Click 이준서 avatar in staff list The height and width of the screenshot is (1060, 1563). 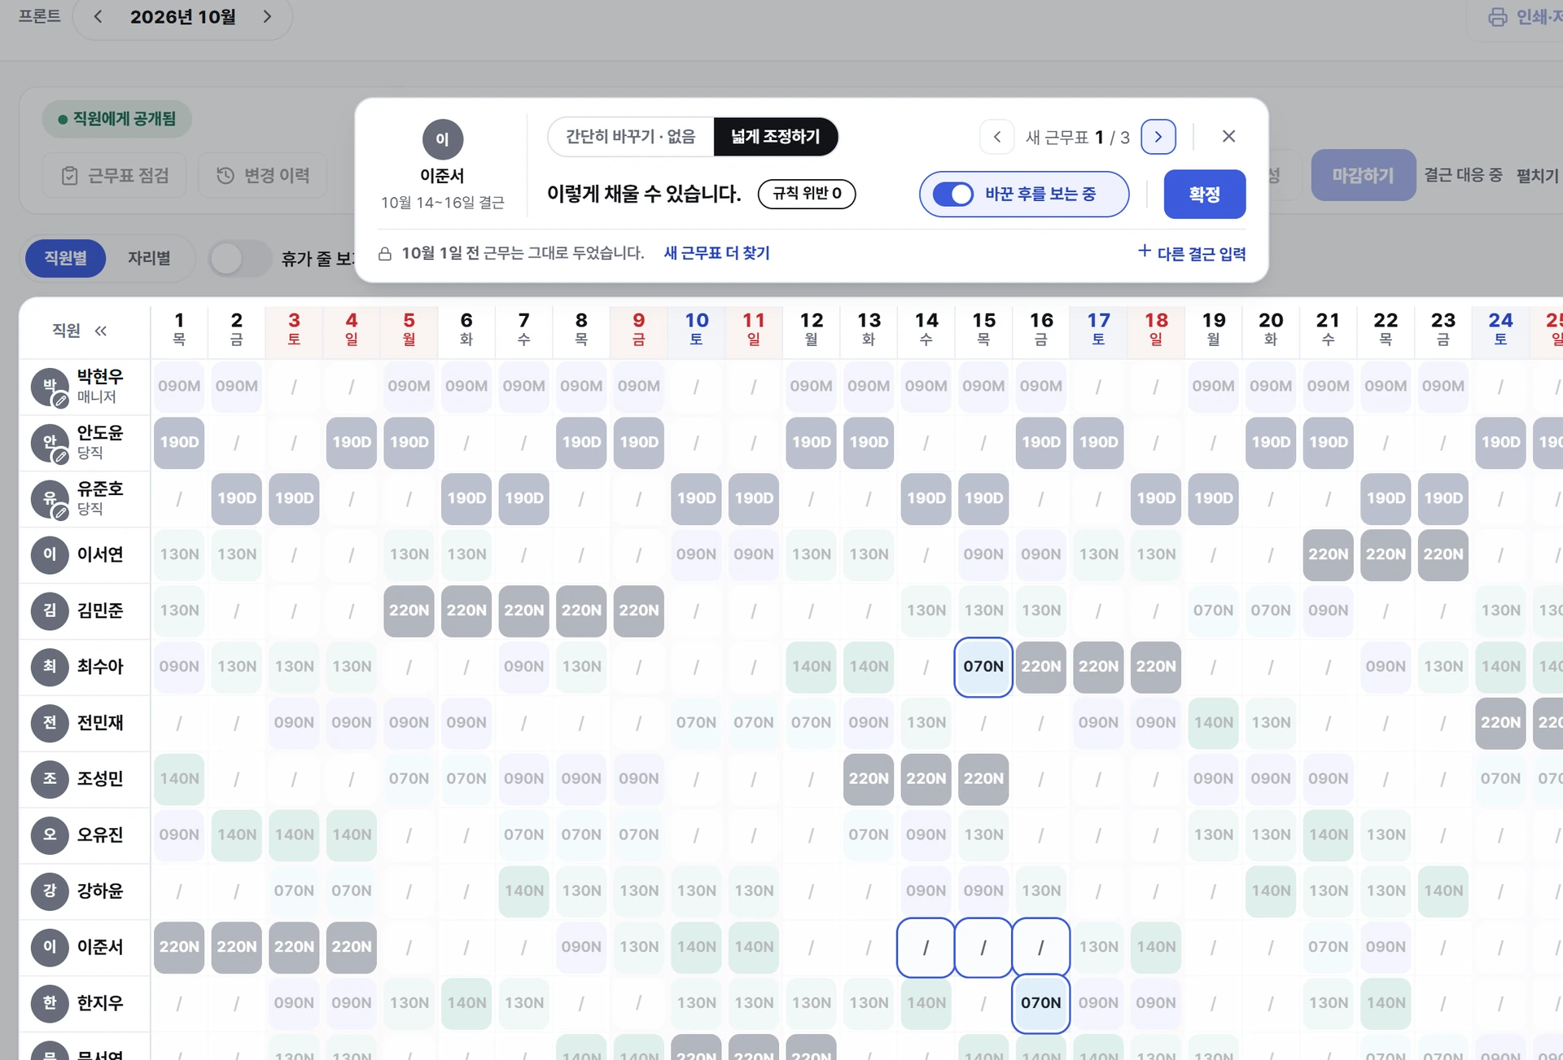point(49,947)
